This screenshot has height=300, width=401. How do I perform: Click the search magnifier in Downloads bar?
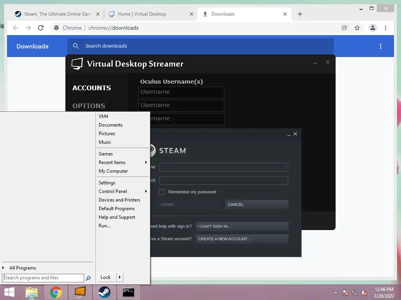tap(76, 46)
